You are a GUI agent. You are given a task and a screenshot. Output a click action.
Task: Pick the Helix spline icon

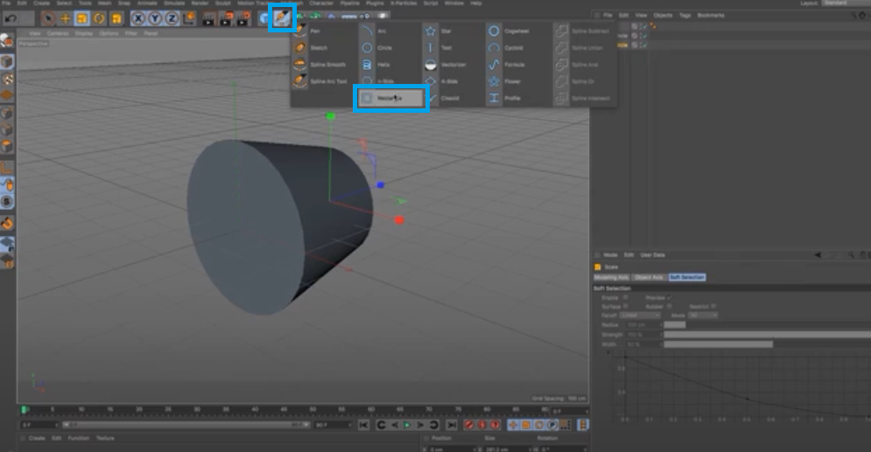(367, 65)
